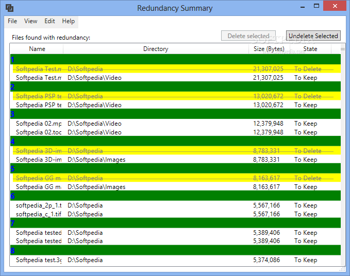
Task: Click scrollbar thumb at top of file list
Action: pos(343,49)
